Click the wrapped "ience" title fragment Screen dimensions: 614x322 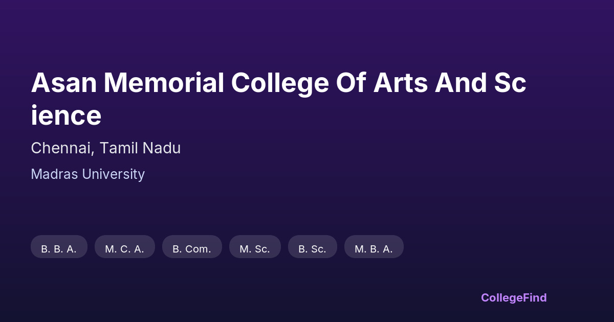tap(66, 116)
